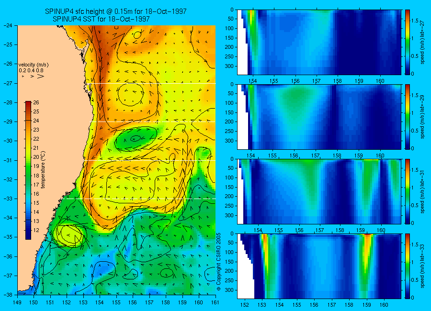
Task: Click the '300' depth label of lat=-27 panel
Action: (229, 66)
